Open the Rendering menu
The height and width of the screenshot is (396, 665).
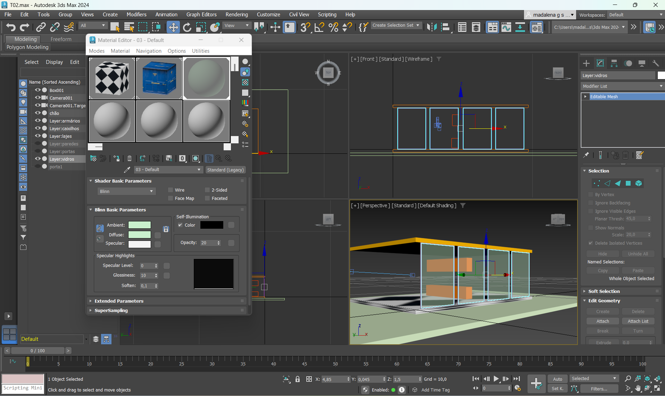coord(236,15)
